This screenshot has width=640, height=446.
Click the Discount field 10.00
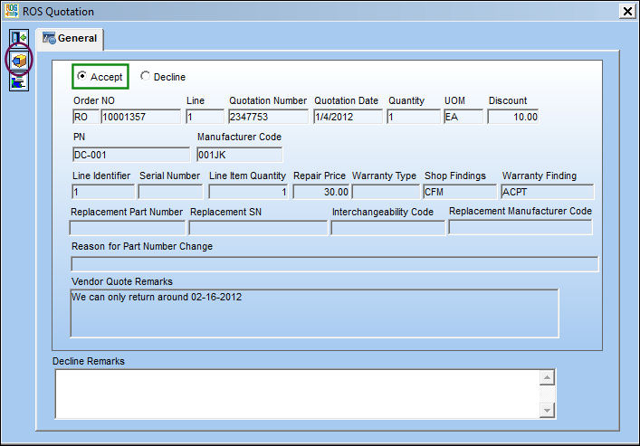point(513,117)
